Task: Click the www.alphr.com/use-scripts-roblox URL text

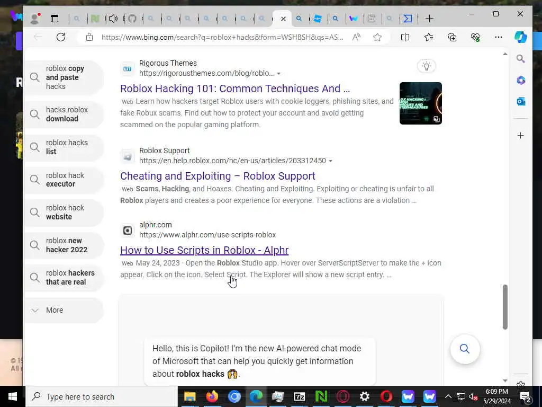Action: [x=207, y=235]
